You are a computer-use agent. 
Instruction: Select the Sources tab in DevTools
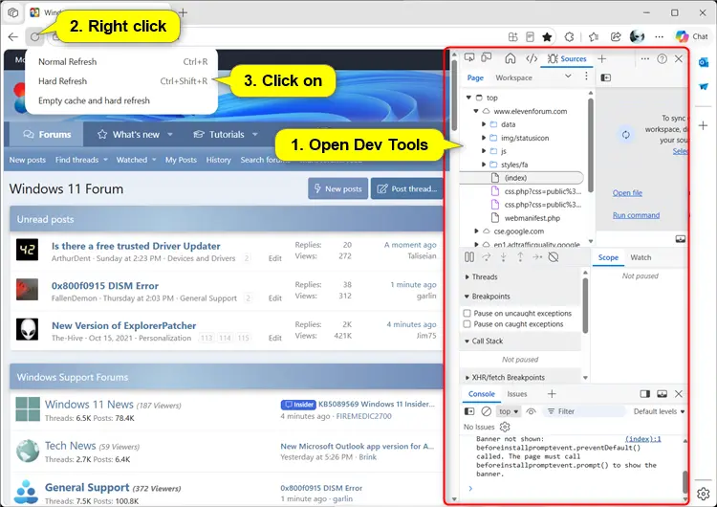[x=567, y=58]
